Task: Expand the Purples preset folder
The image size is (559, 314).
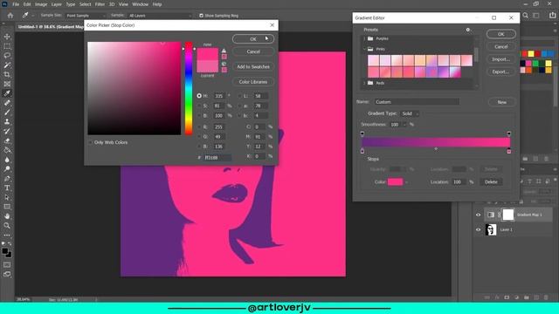Action: pos(364,38)
